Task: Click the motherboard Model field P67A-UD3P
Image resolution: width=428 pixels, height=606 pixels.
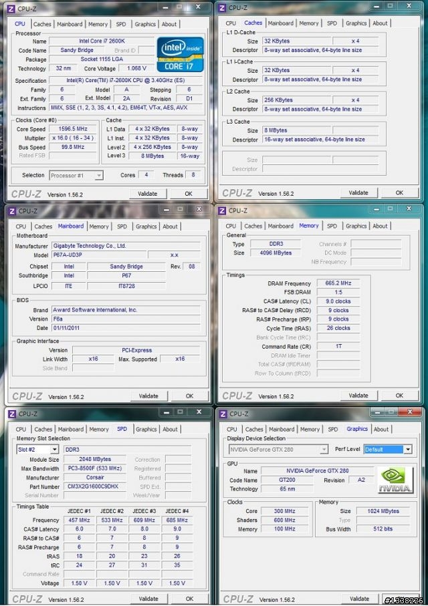Action: [x=99, y=255]
